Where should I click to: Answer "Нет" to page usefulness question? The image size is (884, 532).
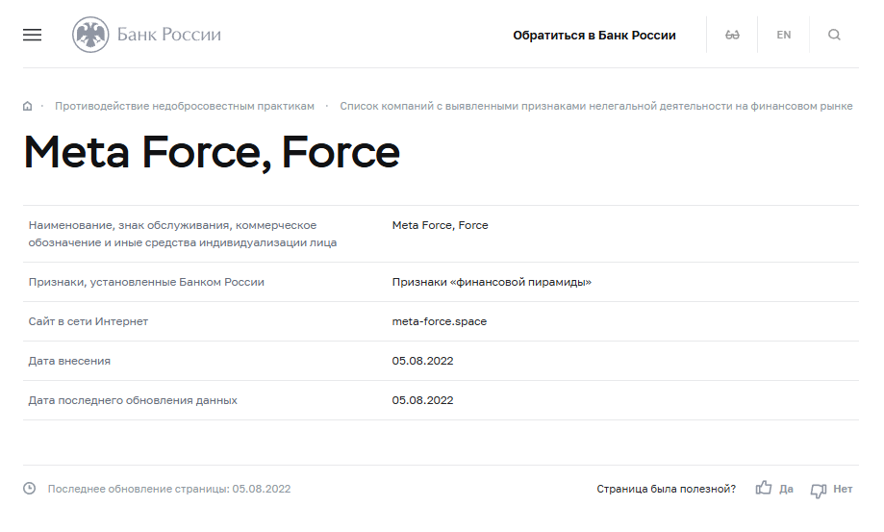point(843,489)
